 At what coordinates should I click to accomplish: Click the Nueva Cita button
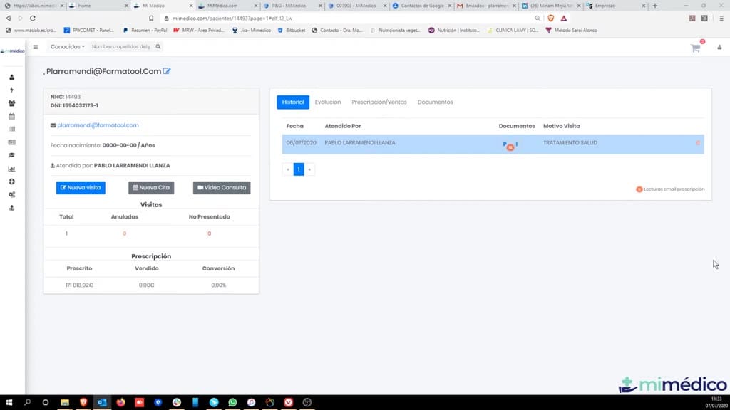(x=151, y=188)
